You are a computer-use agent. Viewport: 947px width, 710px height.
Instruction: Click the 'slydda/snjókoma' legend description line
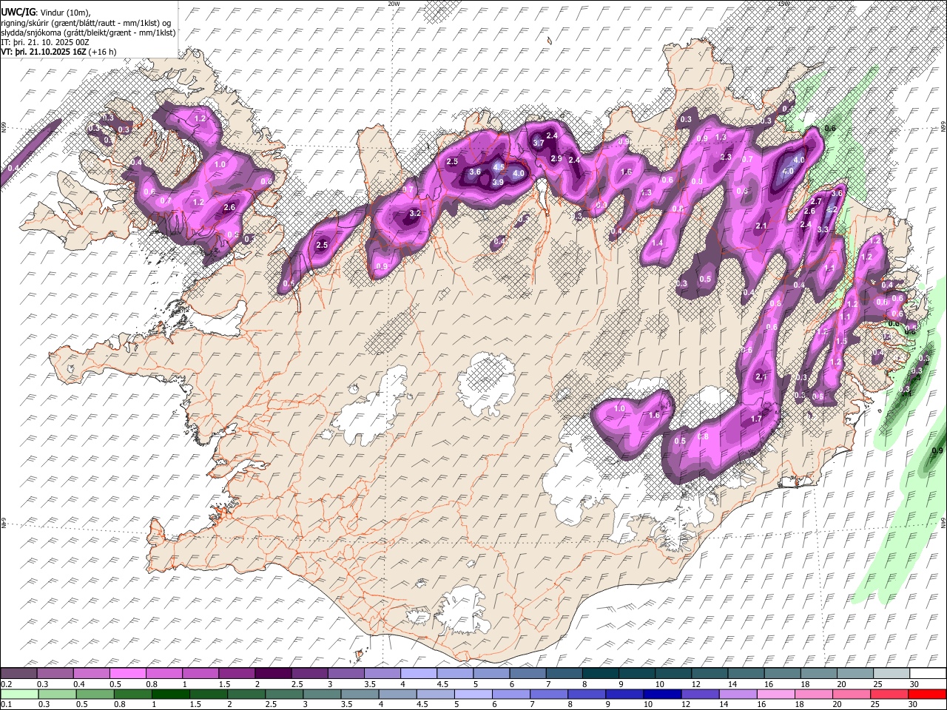tap(88, 33)
